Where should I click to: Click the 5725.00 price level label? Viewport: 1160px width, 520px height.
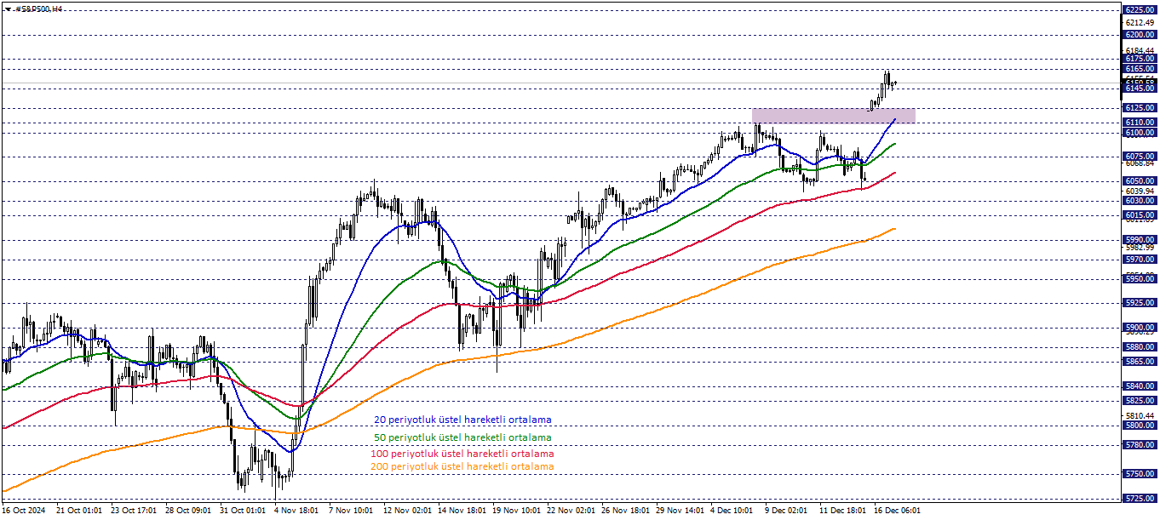[x=1140, y=499]
